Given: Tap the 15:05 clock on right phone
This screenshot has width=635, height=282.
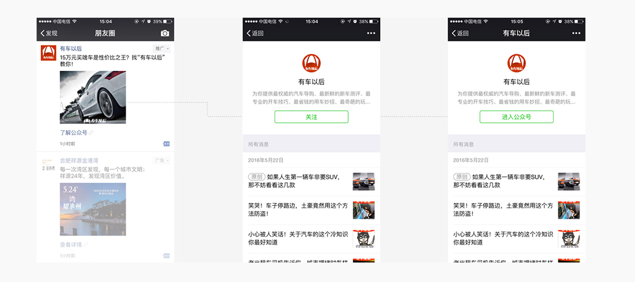Looking at the screenshot, I should pyautogui.click(x=517, y=21).
